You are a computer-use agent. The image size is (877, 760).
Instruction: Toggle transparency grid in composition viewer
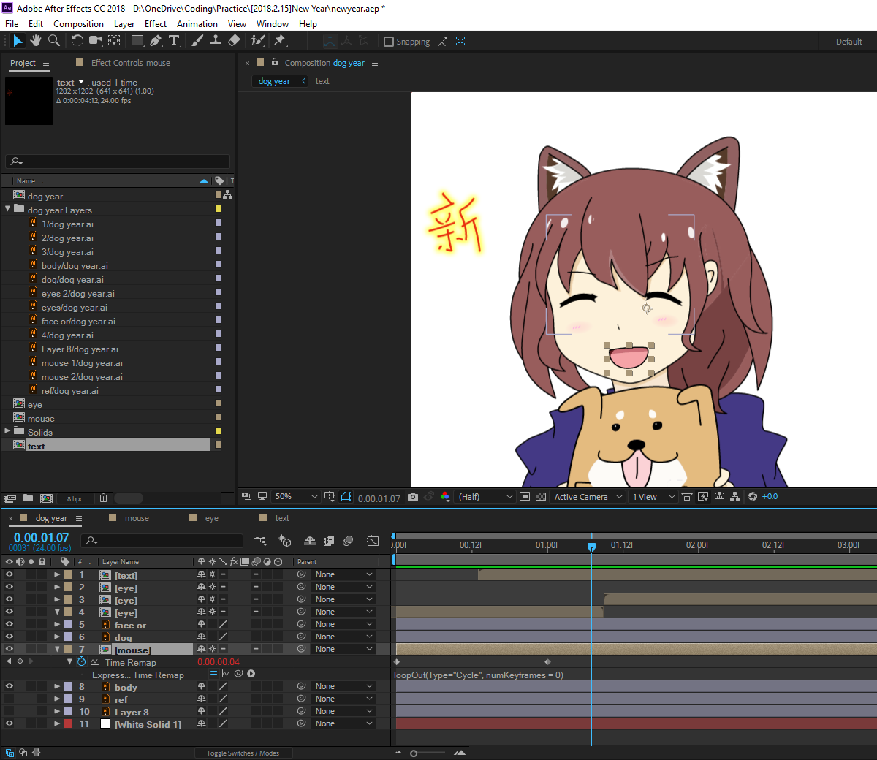(541, 497)
